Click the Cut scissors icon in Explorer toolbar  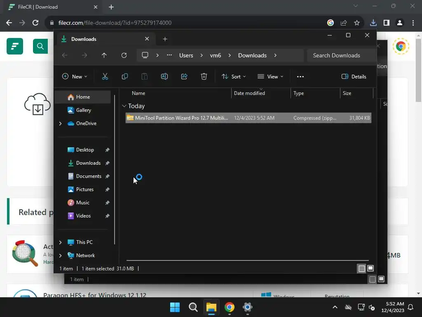[105, 76]
